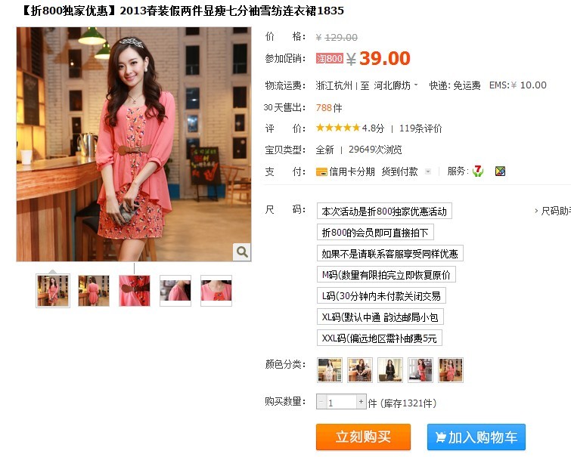Decrease purchase quantity with minus button
The height and width of the screenshot is (457, 571).
tap(321, 402)
